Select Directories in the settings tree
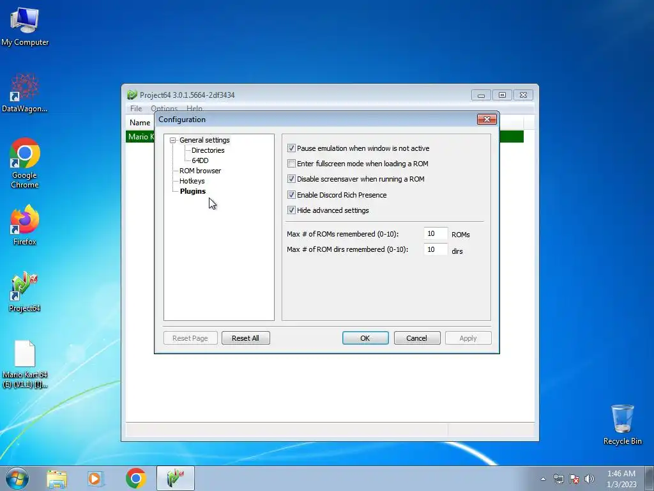This screenshot has height=491, width=654. coord(208,150)
